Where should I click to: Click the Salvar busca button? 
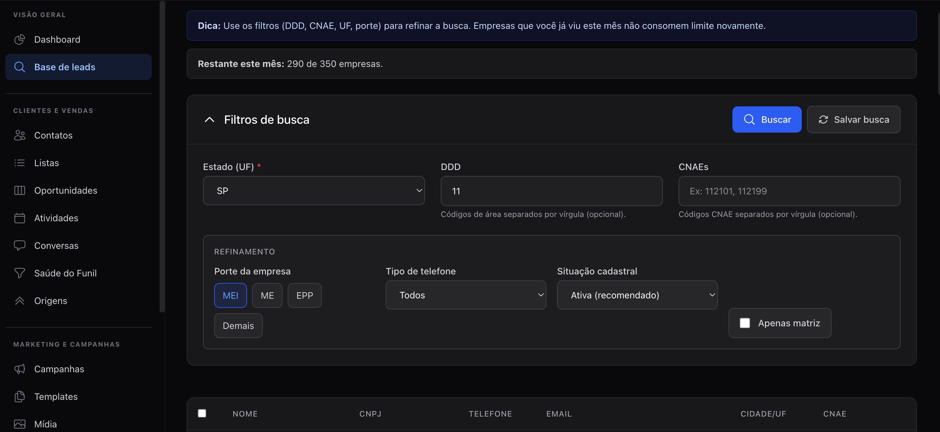[854, 119]
